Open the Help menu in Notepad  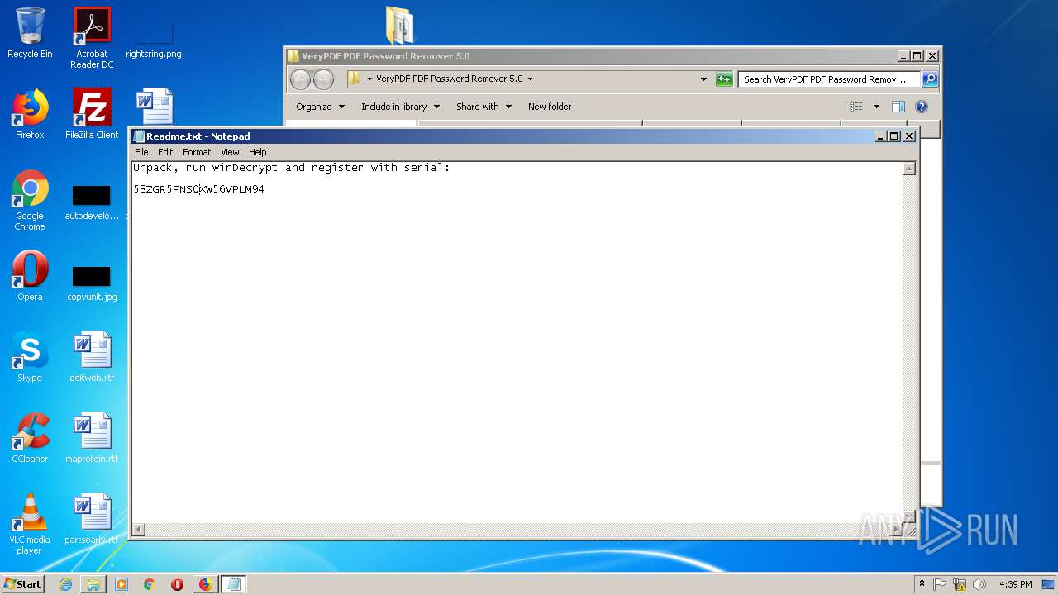(258, 152)
